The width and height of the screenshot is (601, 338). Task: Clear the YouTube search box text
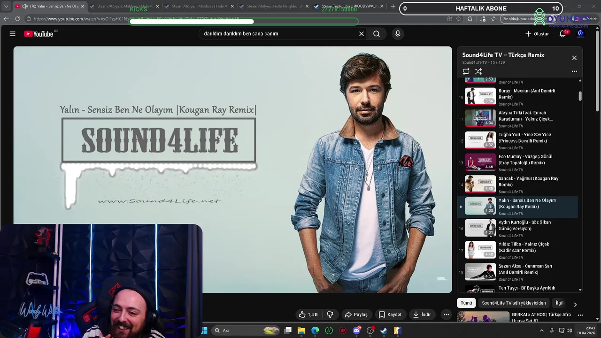tap(362, 34)
